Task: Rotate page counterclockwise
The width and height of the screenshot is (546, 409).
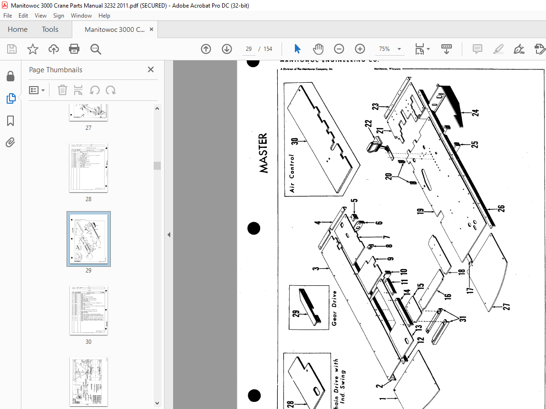Action: [x=94, y=90]
